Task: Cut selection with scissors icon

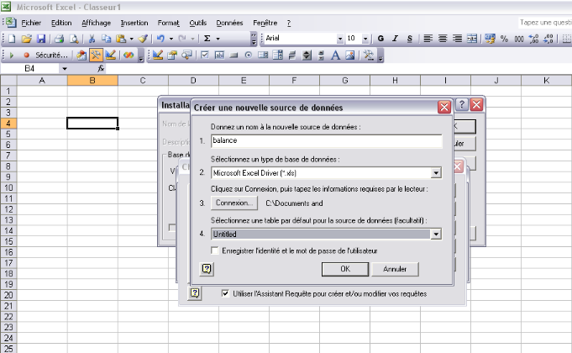Action: pyautogui.click(x=92, y=39)
